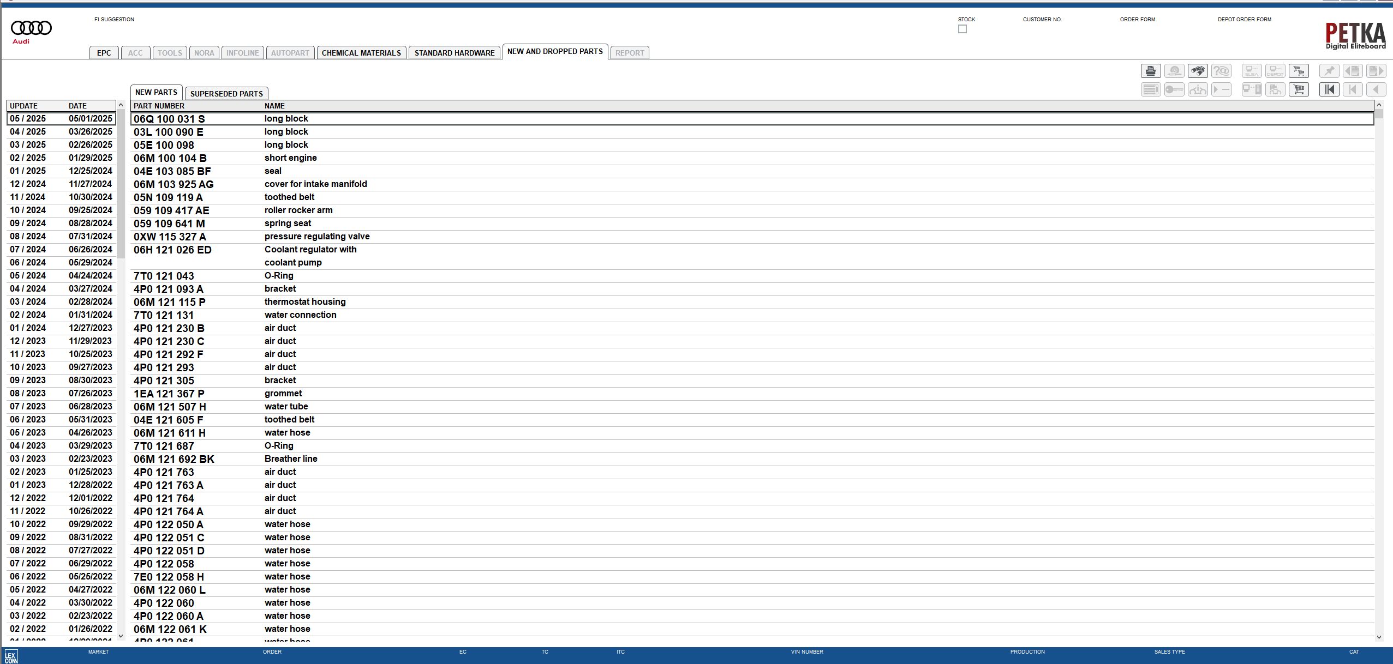Click the FI SUGGESTION link
The image size is (1393, 664).
pyautogui.click(x=114, y=19)
